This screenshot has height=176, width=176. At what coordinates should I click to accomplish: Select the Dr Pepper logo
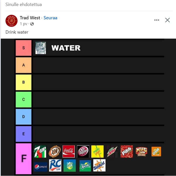coord(83,151)
